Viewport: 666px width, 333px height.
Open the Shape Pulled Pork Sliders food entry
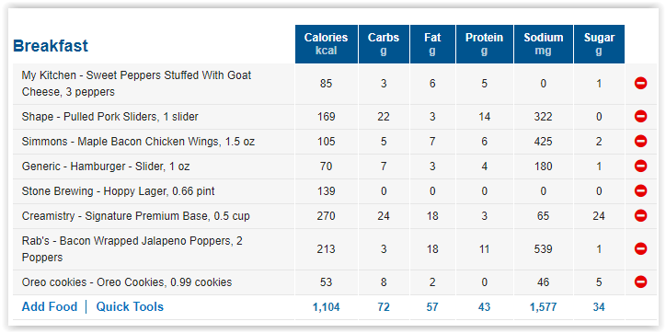pyautogui.click(x=110, y=117)
